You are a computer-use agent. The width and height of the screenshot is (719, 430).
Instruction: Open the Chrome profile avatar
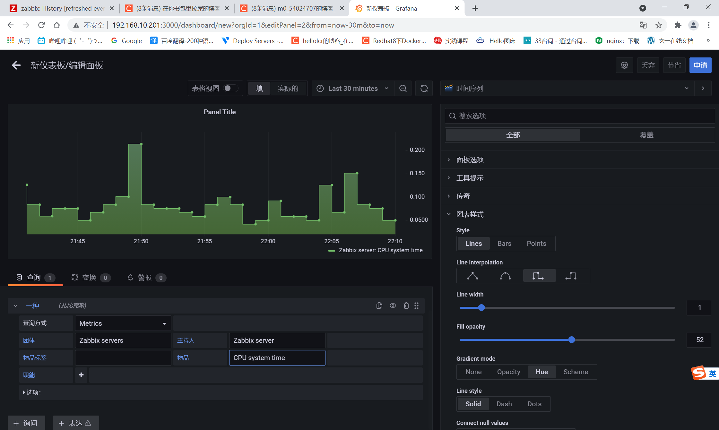point(693,25)
